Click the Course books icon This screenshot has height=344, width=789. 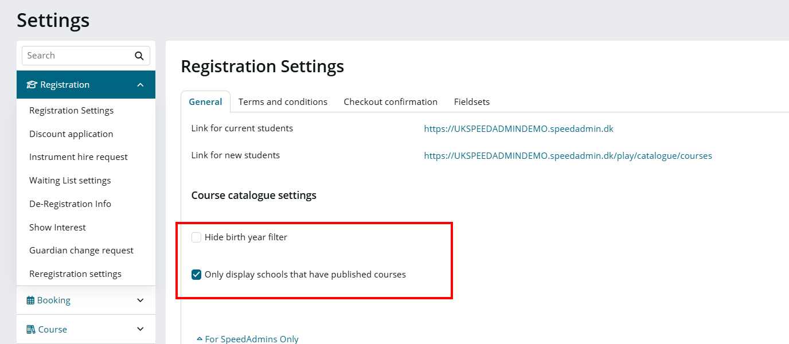coord(31,330)
